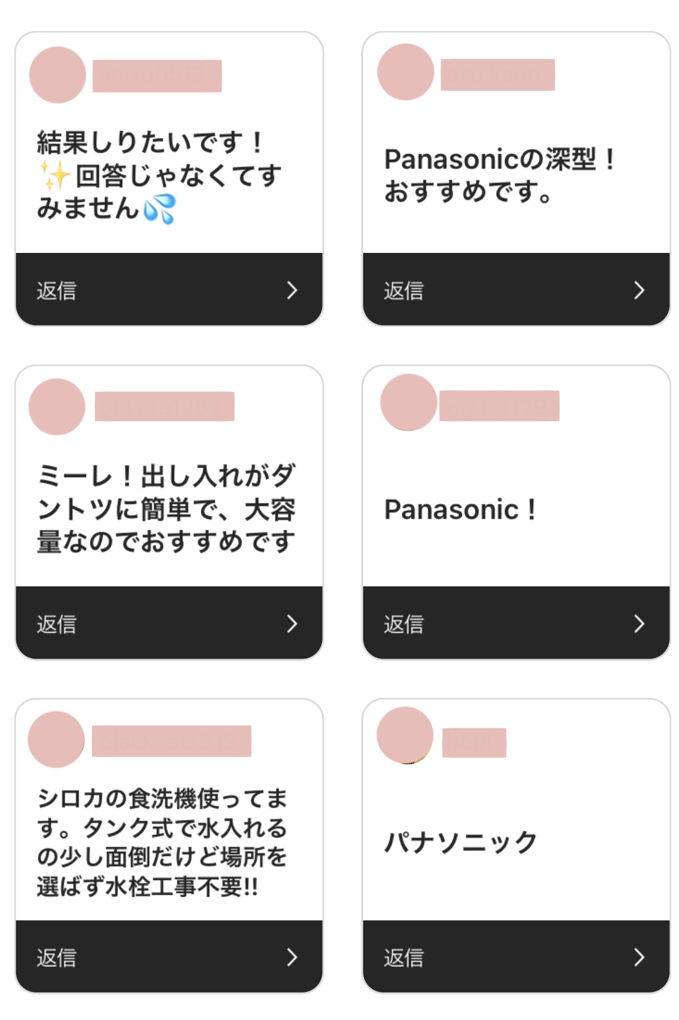This screenshot has width=679, height=1020.
Task: Tap the chevron under the ミーレ response
Action: (292, 624)
